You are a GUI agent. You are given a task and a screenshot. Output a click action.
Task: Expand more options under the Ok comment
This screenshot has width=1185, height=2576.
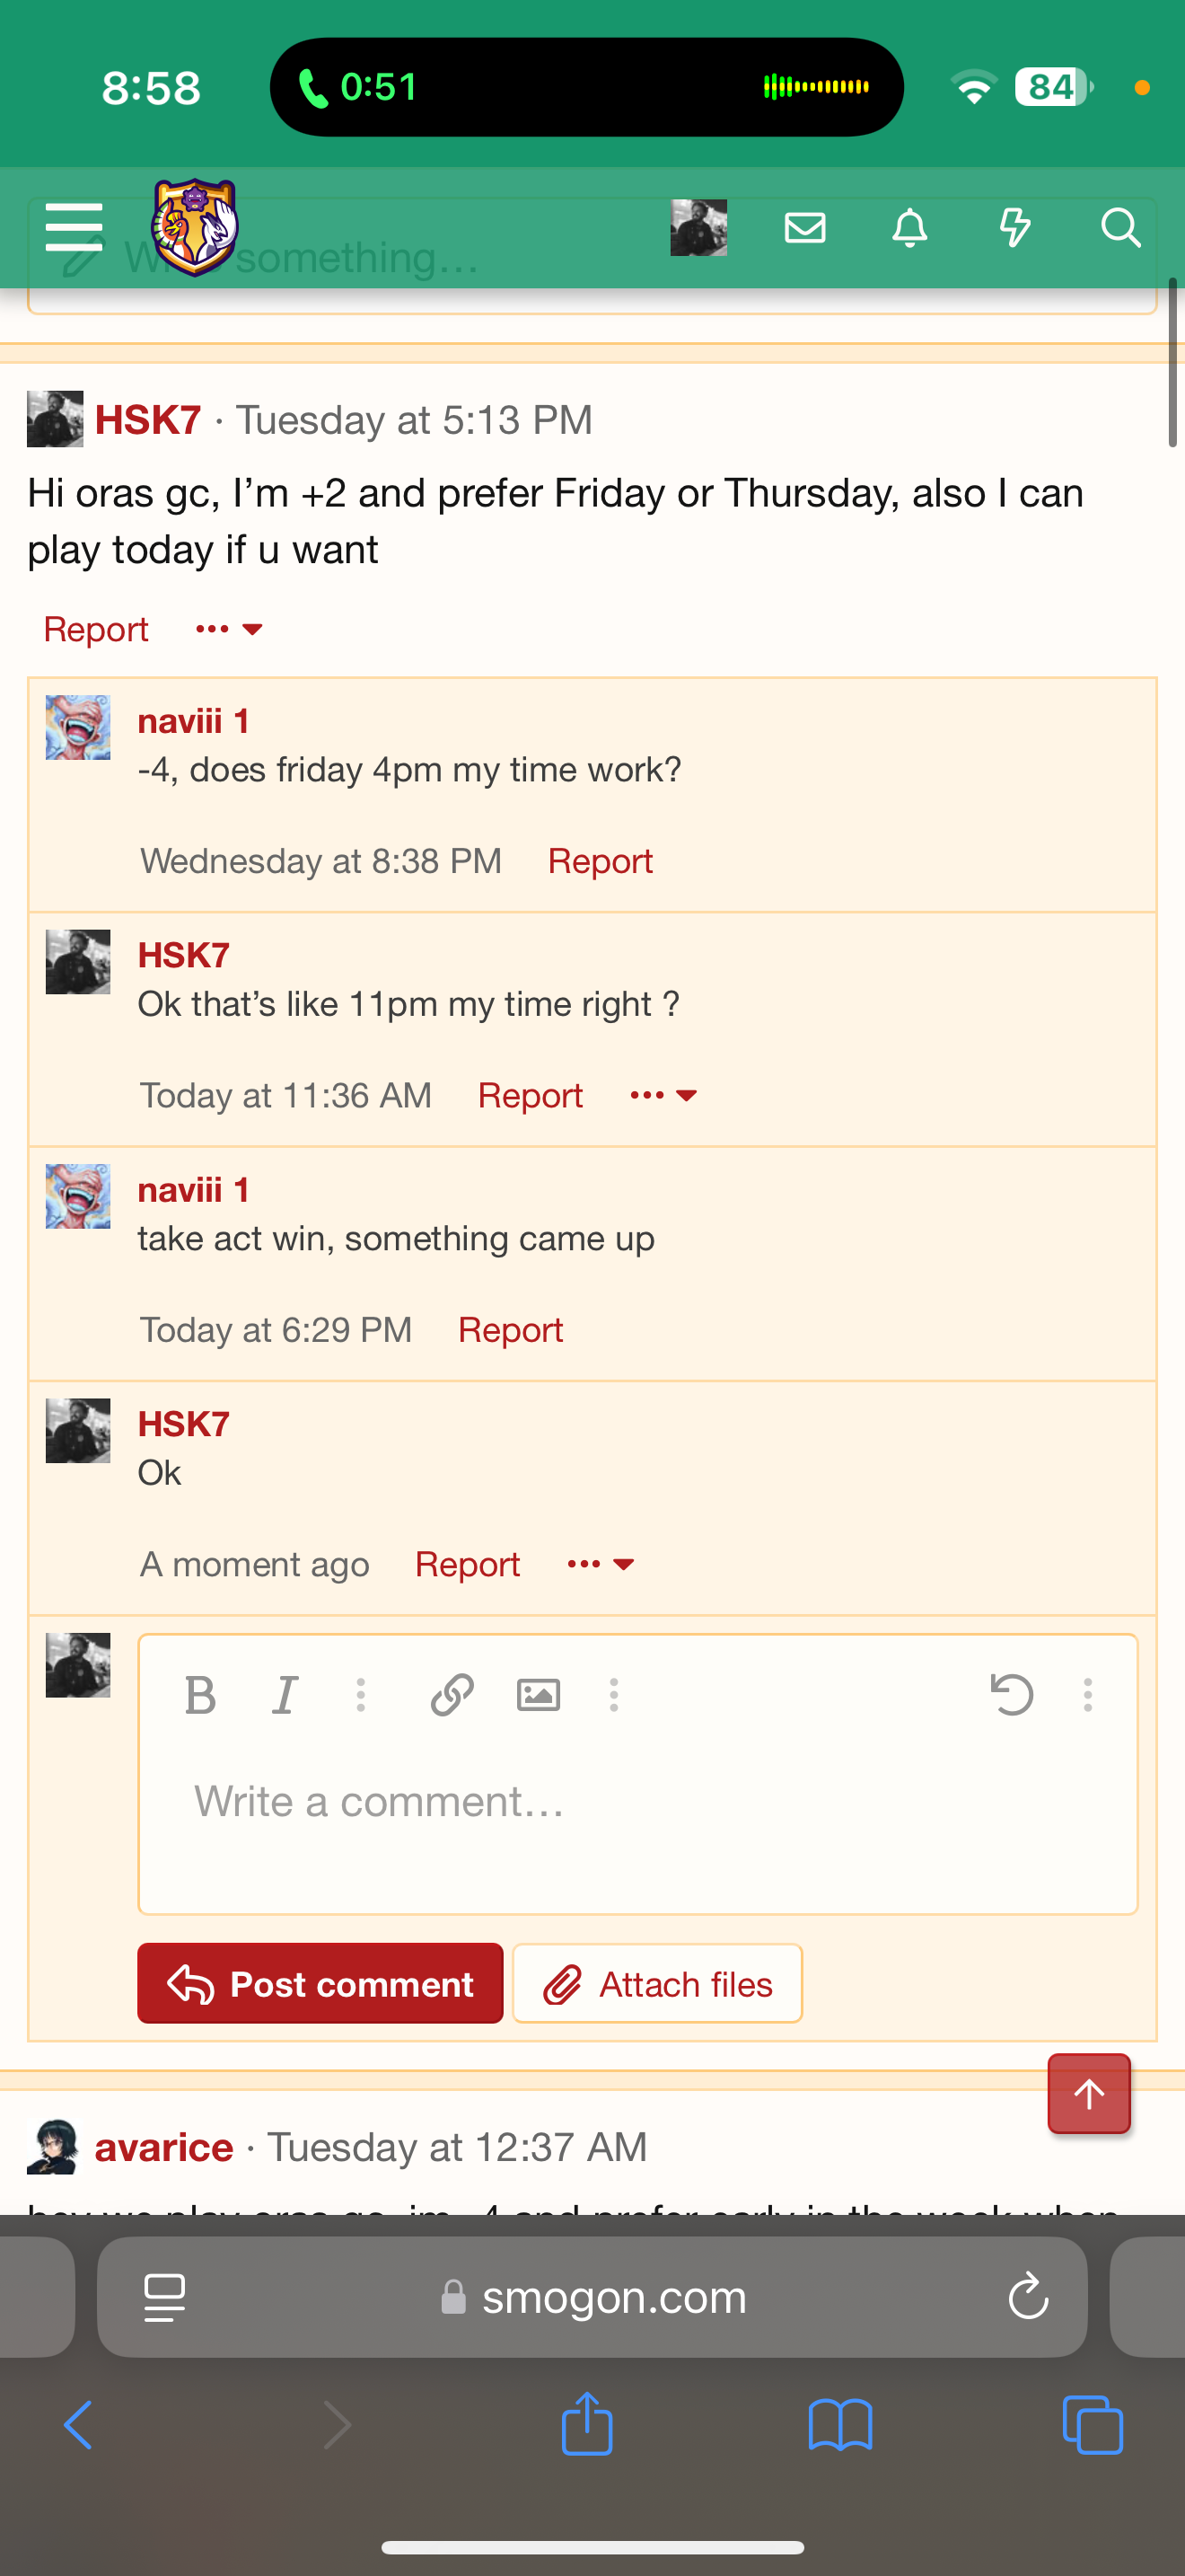pyautogui.click(x=601, y=1564)
